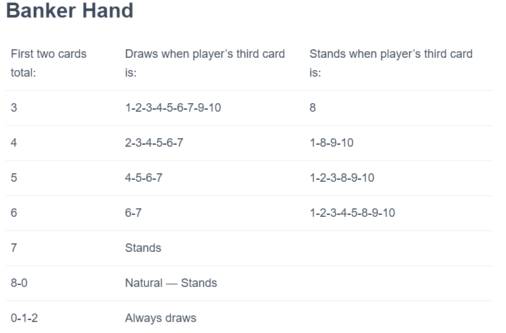
Task: Click stand value 8 in first row
Action: click(312, 108)
